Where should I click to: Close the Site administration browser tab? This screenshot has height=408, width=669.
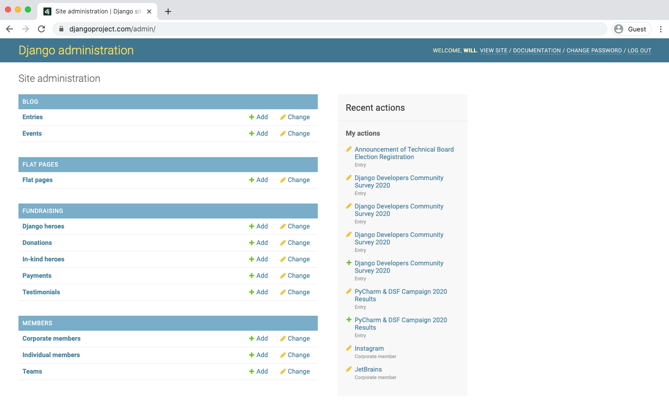tap(149, 11)
